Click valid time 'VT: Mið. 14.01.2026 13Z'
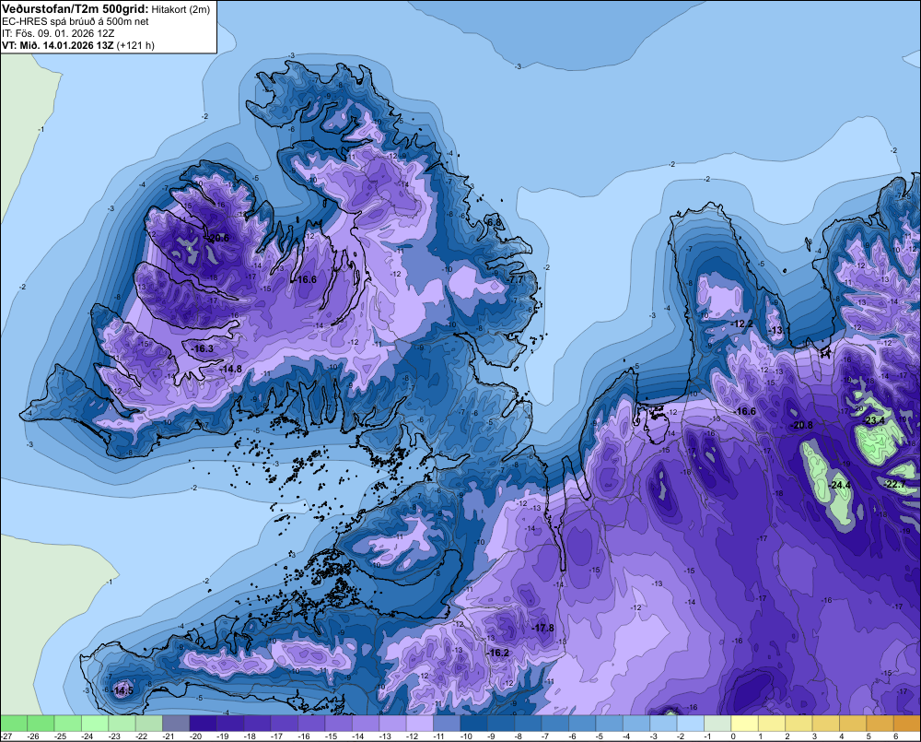This screenshot has width=921, height=742. pos(58,45)
